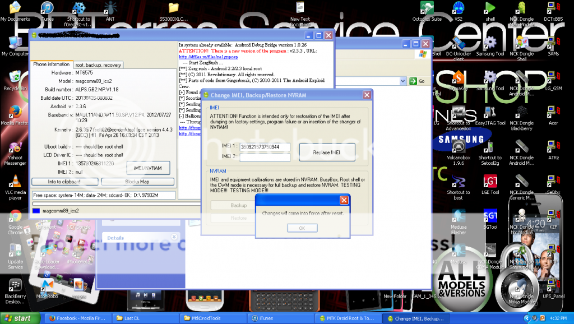Screen dimensions: 574x324
Task: Open the VLC media player icon
Action: point(15,182)
